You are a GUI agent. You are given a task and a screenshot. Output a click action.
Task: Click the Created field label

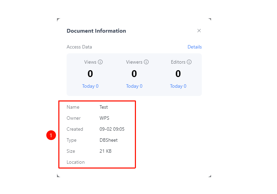tap(75, 129)
